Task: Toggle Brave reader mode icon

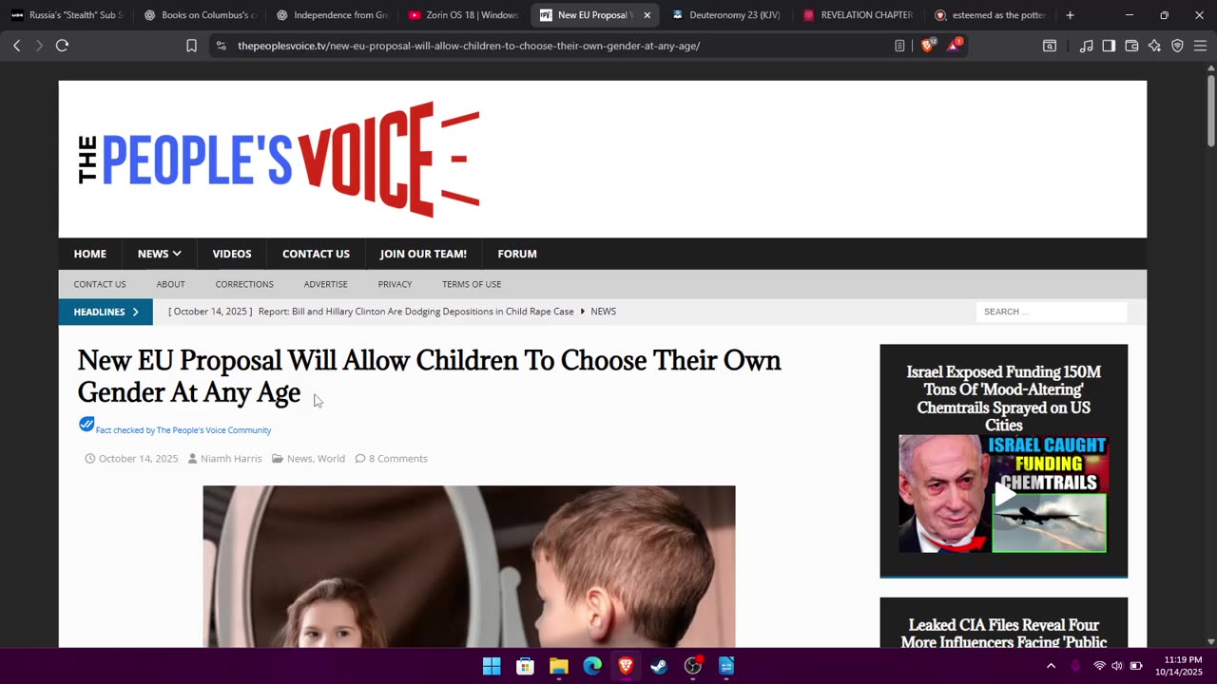Action: click(x=899, y=46)
